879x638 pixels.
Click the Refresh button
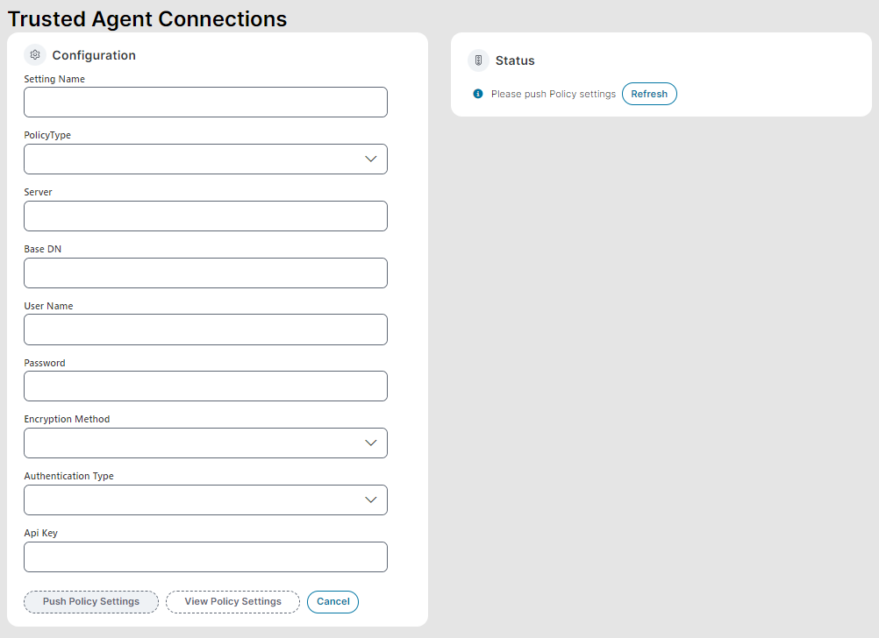tap(649, 94)
